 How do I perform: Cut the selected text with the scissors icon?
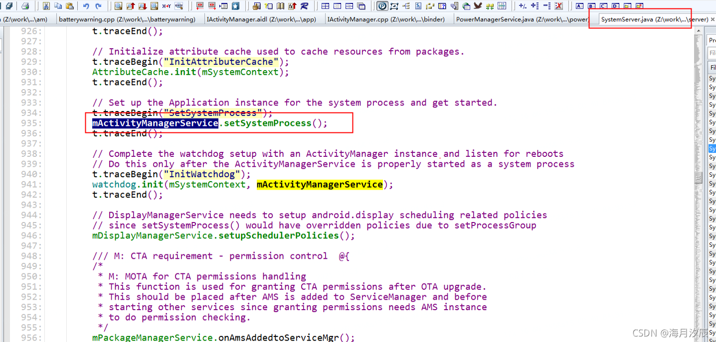(46, 6)
